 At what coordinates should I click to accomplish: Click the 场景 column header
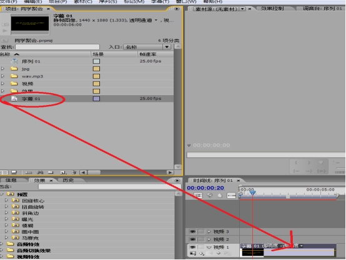[x=114, y=54]
